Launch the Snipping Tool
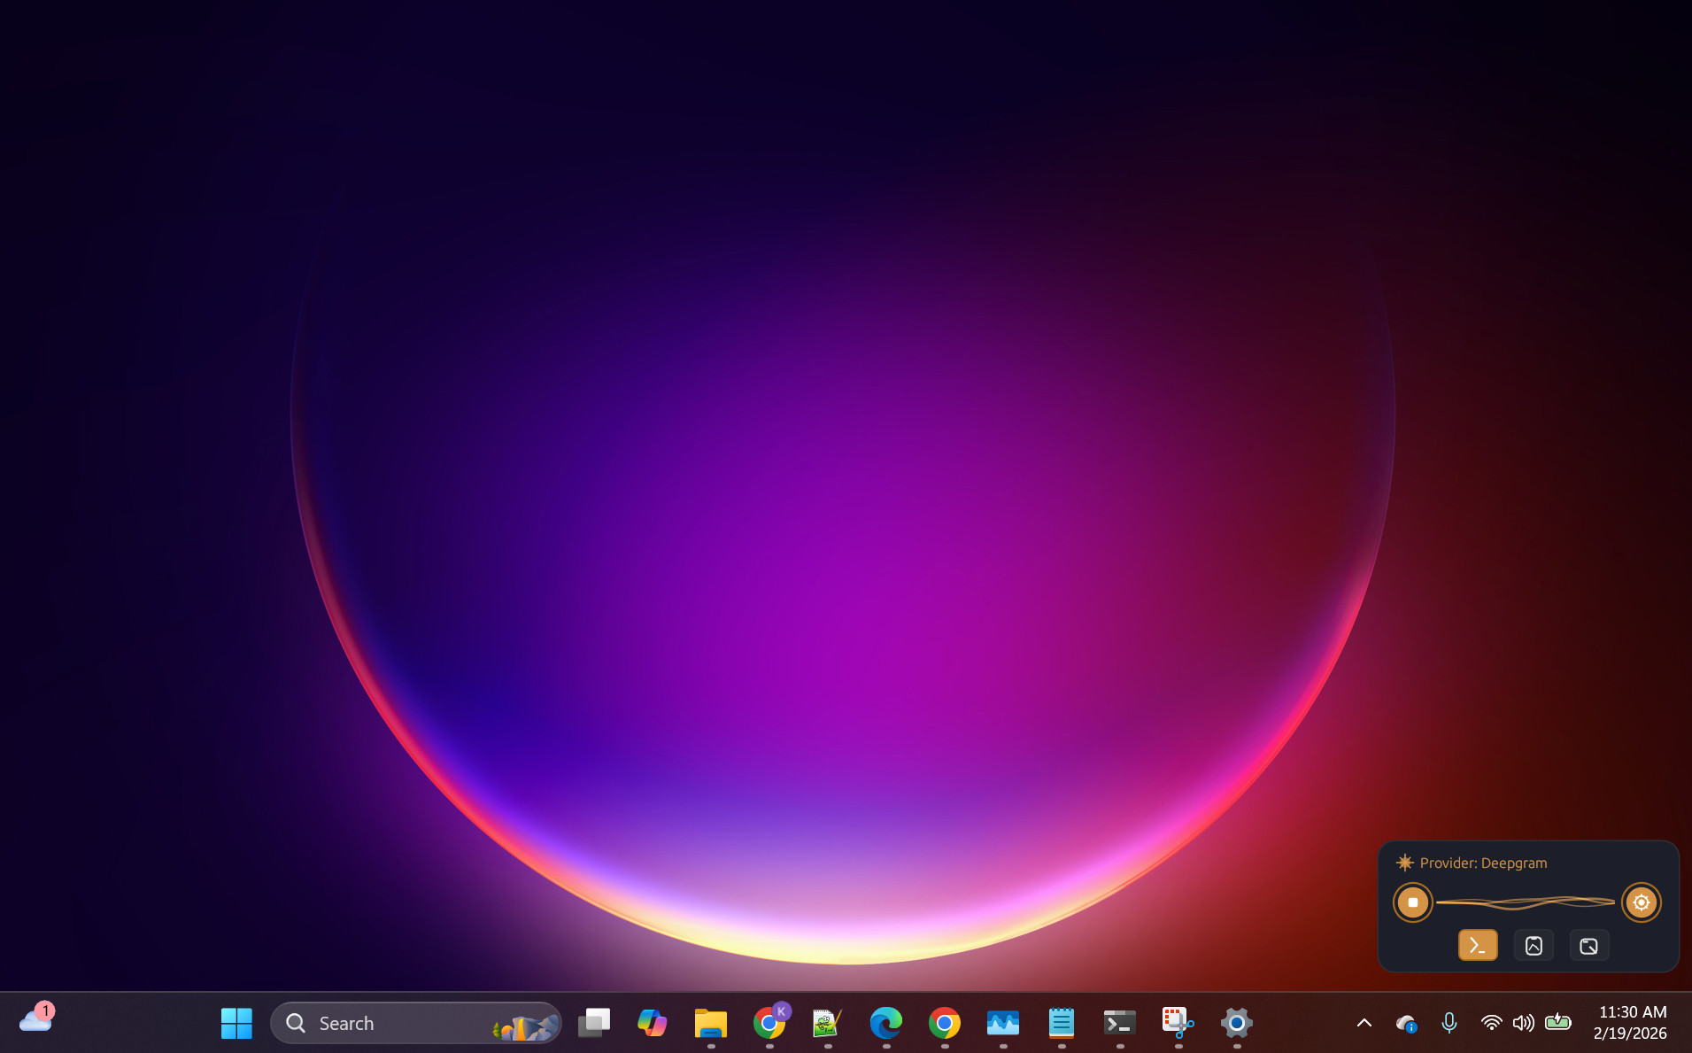This screenshot has height=1053, width=1692. pyautogui.click(x=1176, y=1023)
